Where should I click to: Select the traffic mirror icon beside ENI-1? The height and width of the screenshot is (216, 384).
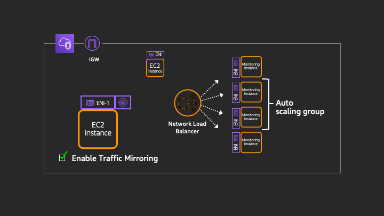tap(123, 102)
